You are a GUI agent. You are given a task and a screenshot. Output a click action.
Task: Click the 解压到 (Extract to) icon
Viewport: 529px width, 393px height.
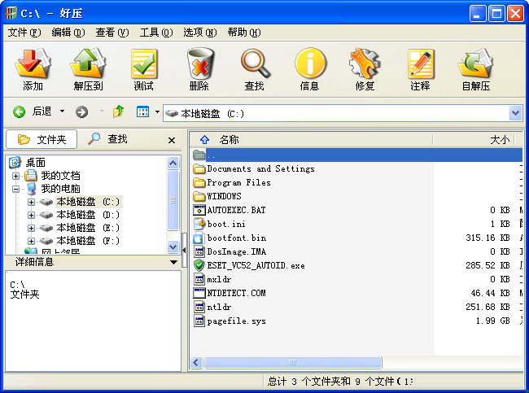click(88, 69)
